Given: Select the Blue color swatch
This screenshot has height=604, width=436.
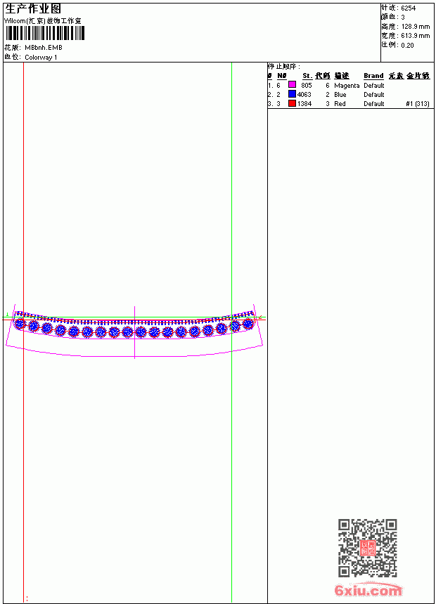Looking at the screenshot, I should click(292, 94).
